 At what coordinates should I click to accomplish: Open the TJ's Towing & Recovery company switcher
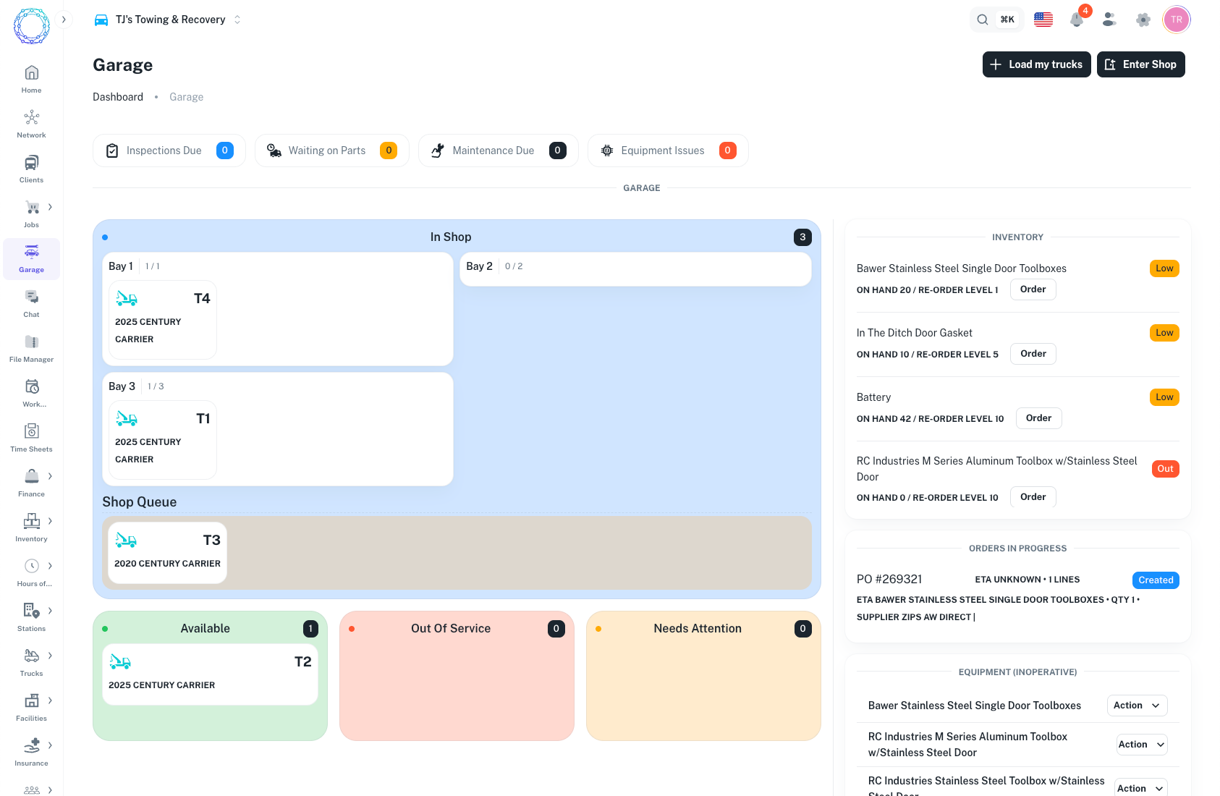[168, 20]
